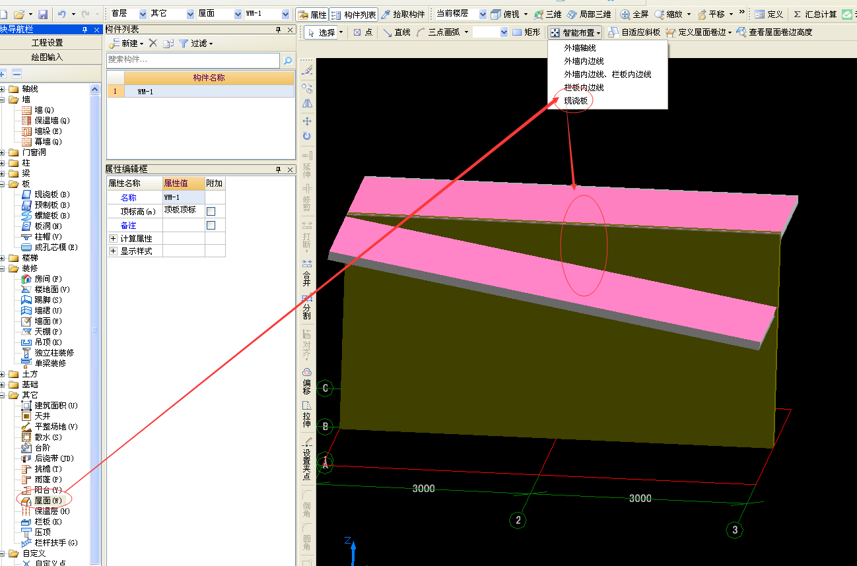
Task: Expand the 基础 tree node
Action: tap(3, 385)
